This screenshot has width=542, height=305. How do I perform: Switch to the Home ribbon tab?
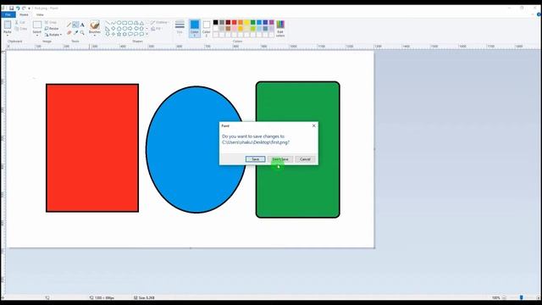[24, 14]
